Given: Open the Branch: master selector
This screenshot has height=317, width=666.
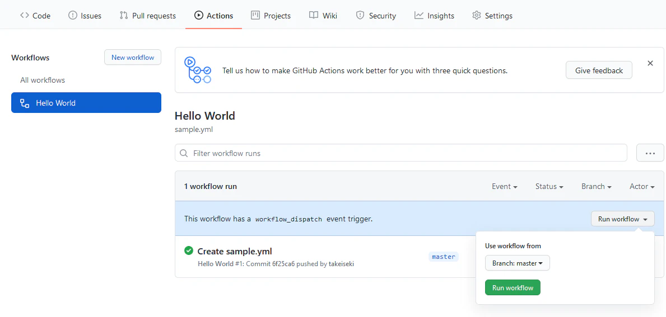Looking at the screenshot, I should (518, 263).
